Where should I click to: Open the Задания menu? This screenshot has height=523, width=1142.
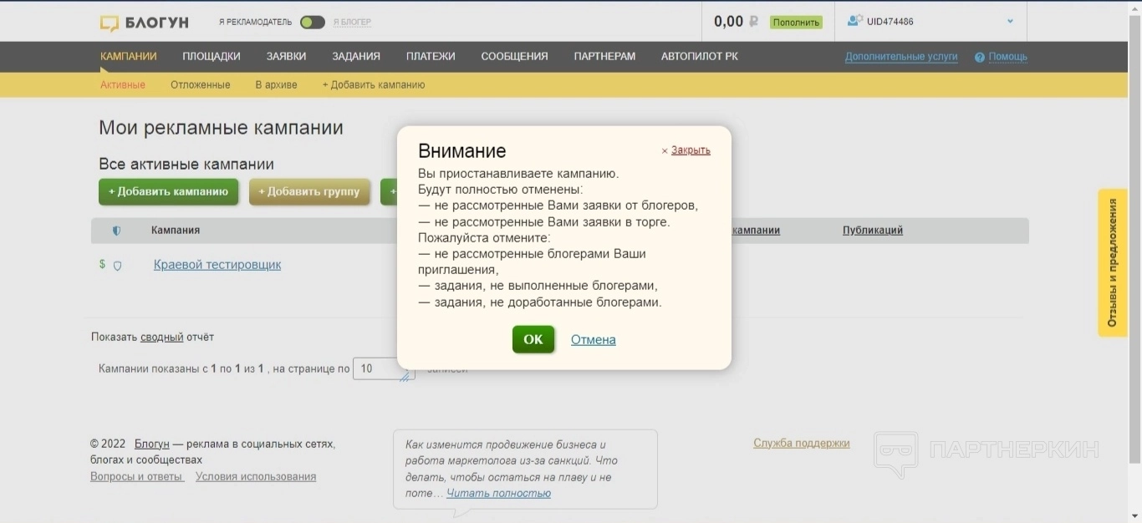coord(356,57)
